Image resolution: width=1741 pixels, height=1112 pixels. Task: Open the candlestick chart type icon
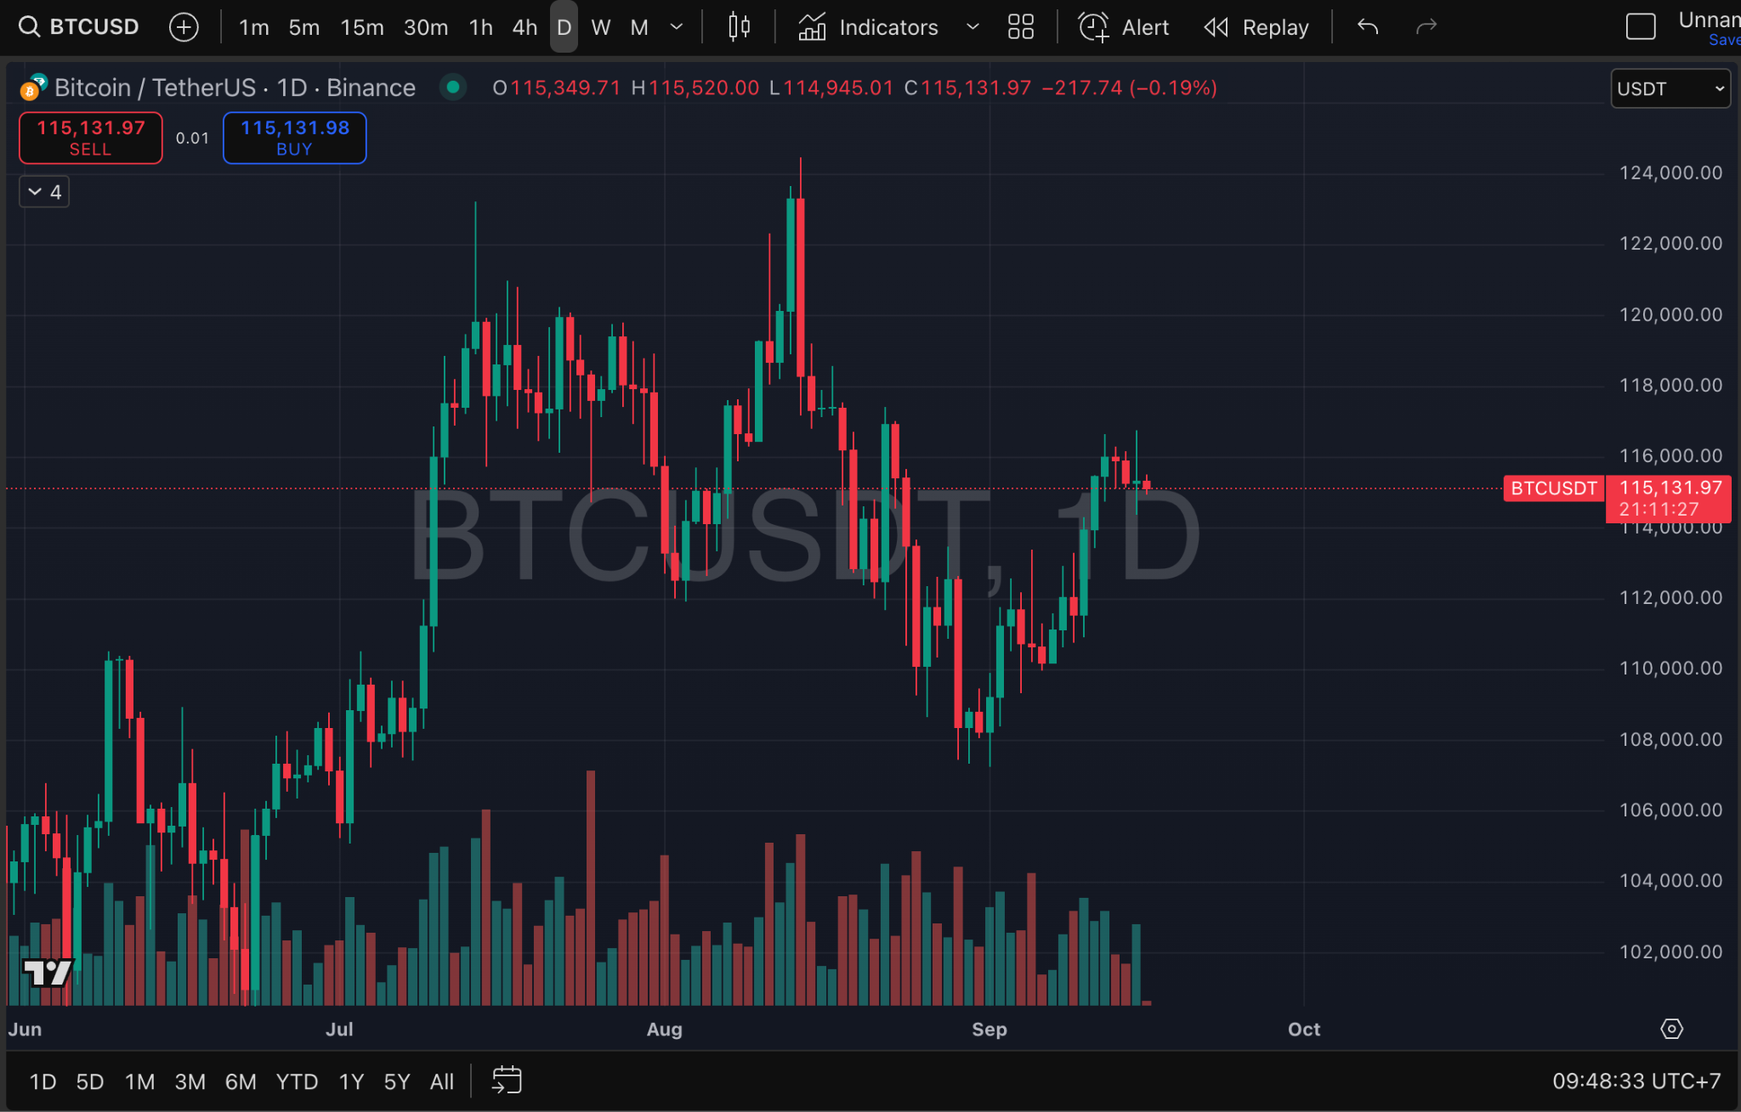point(739,27)
